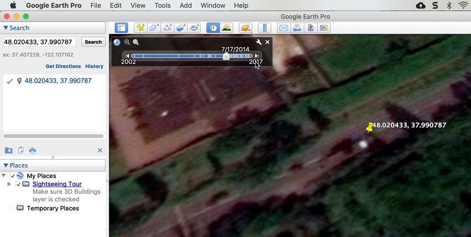Viewport: 471px width, 237px height.
Task: Add a path from the toolbar
Action: (x=168, y=28)
